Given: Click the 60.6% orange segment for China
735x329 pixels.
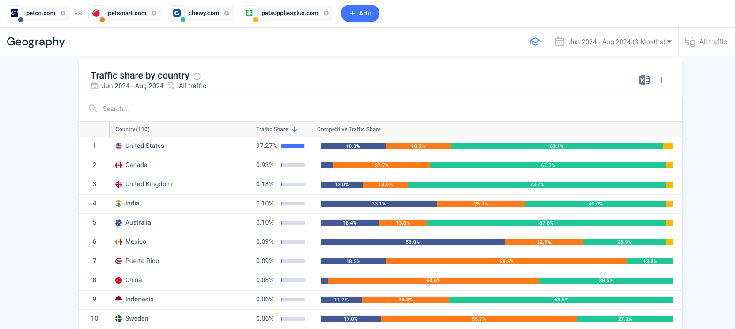Looking at the screenshot, I should coord(433,280).
